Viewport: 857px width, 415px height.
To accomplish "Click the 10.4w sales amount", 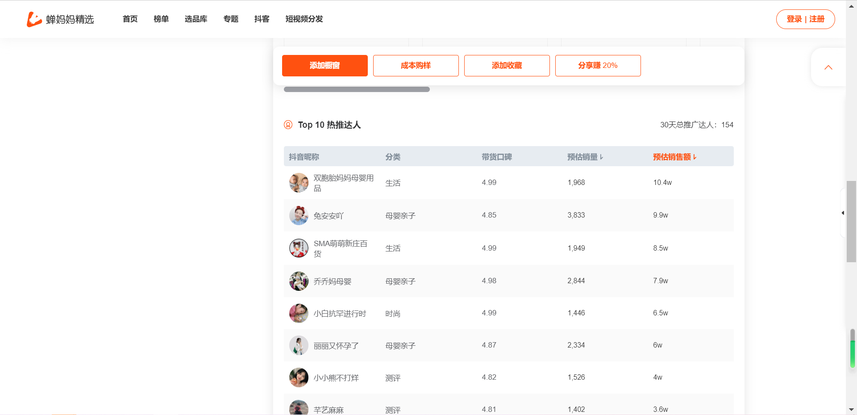I will click(x=662, y=182).
